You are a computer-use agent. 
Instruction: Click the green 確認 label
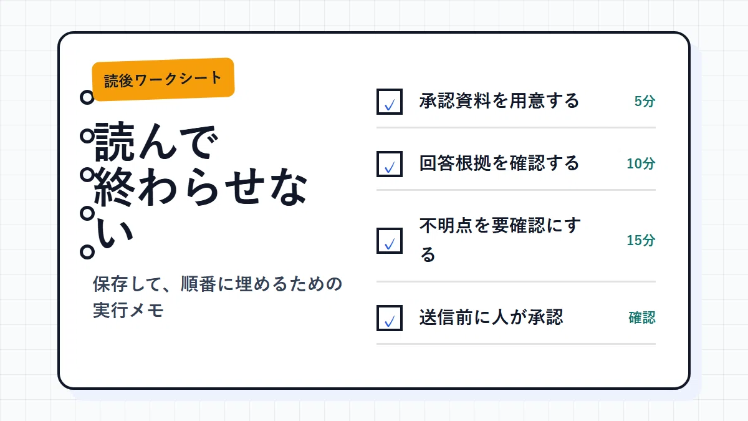pos(642,317)
